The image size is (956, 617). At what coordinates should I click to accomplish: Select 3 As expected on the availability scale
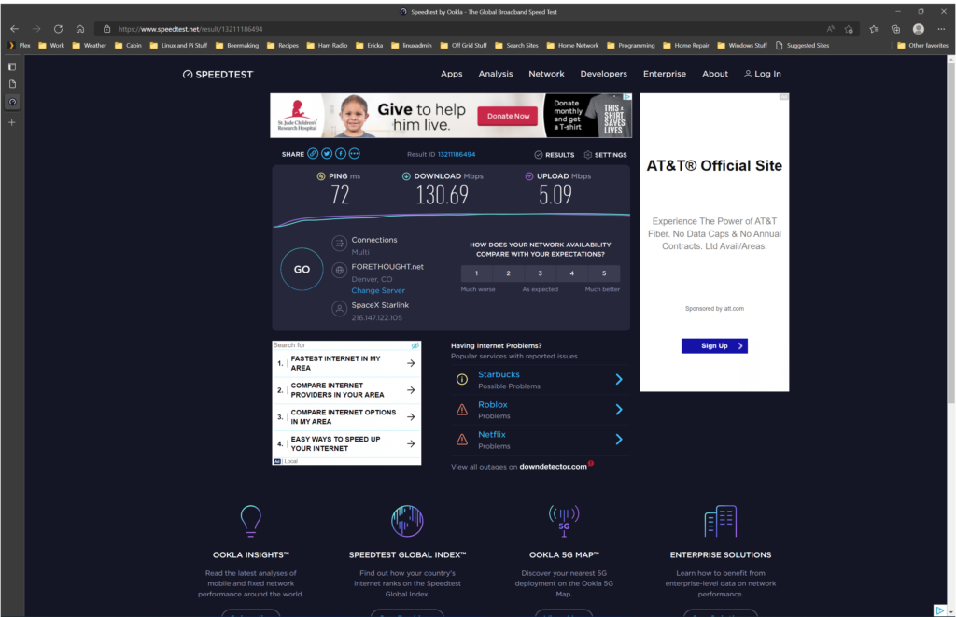click(x=540, y=273)
